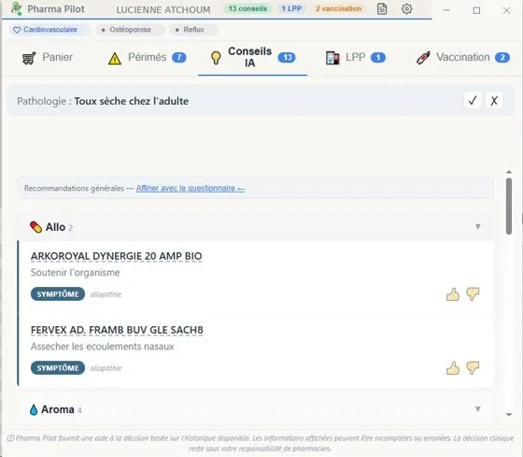Click the Vaccination tab count badge 2
The width and height of the screenshot is (523, 457).
coord(502,58)
